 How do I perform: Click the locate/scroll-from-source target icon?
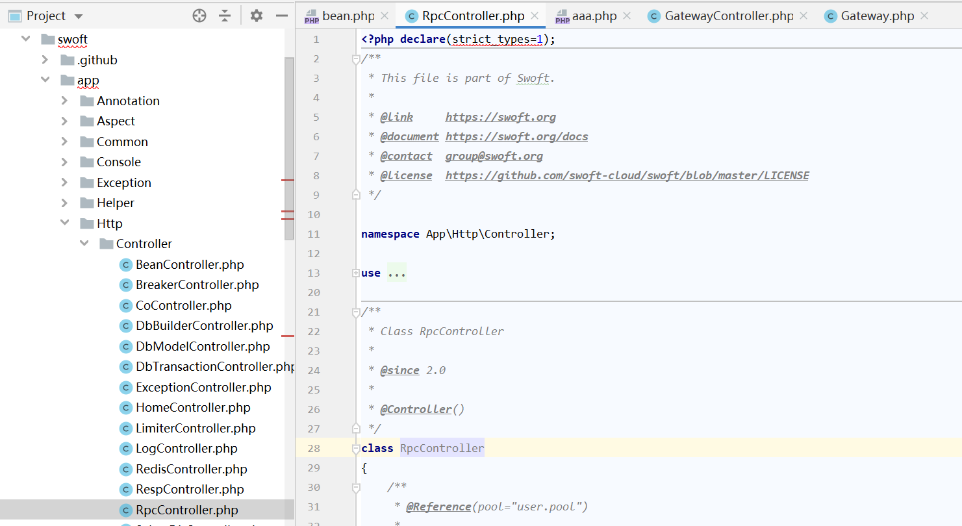[199, 16]
